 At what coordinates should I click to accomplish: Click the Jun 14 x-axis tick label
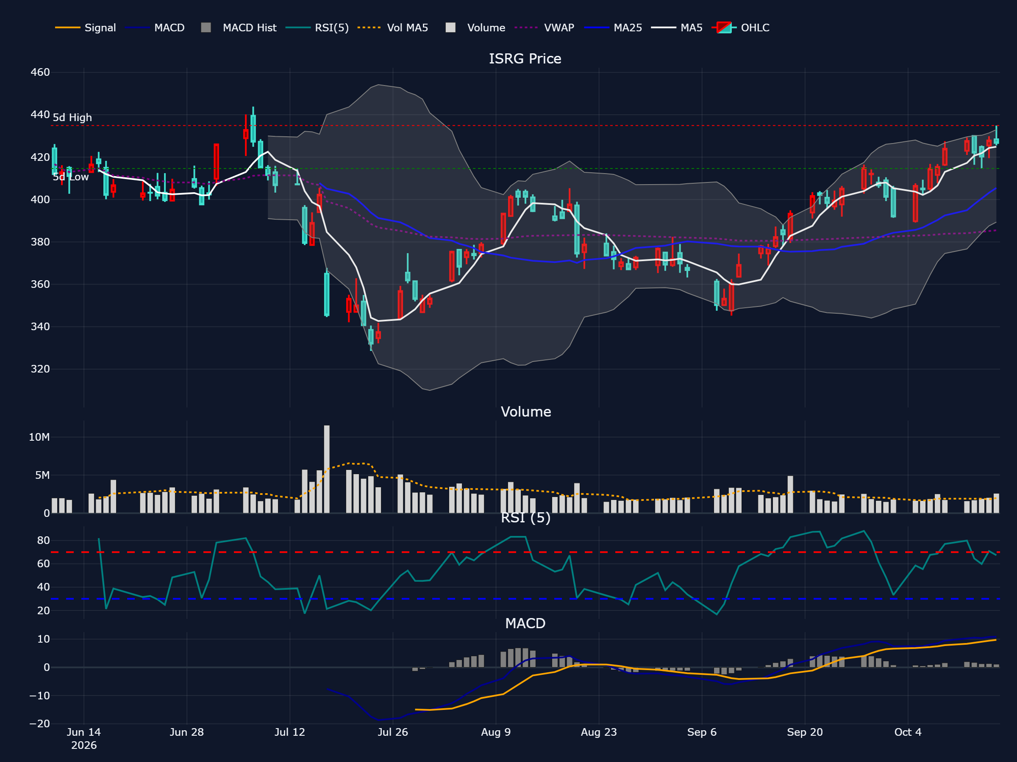pos(83,732)
